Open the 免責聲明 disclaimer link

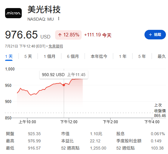pyautogui.click(x=56, y=46)
